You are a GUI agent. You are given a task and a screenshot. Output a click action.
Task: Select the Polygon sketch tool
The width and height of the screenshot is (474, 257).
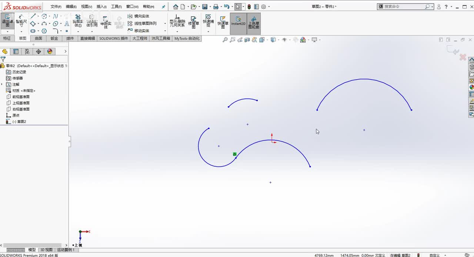click(44, 31)
